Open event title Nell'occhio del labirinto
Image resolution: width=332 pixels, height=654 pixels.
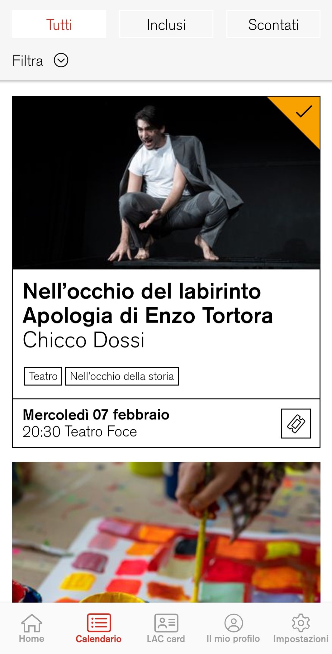coord(142,291)
